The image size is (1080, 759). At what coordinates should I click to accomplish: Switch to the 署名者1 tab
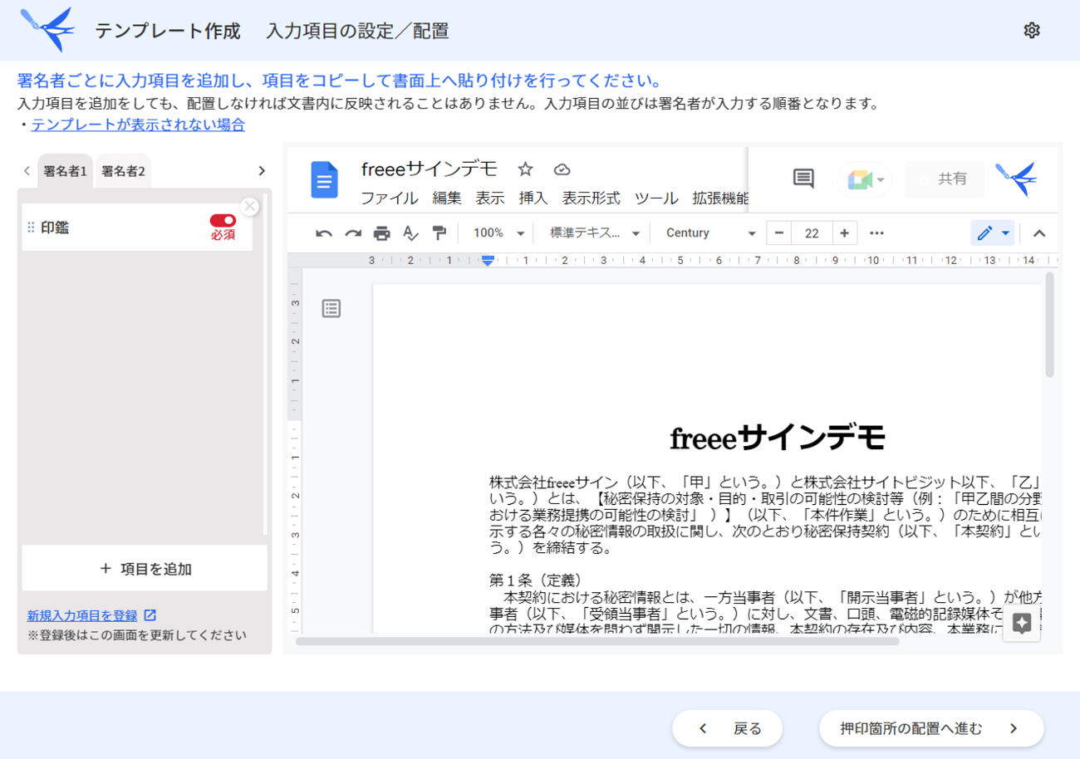coord(65,171)
